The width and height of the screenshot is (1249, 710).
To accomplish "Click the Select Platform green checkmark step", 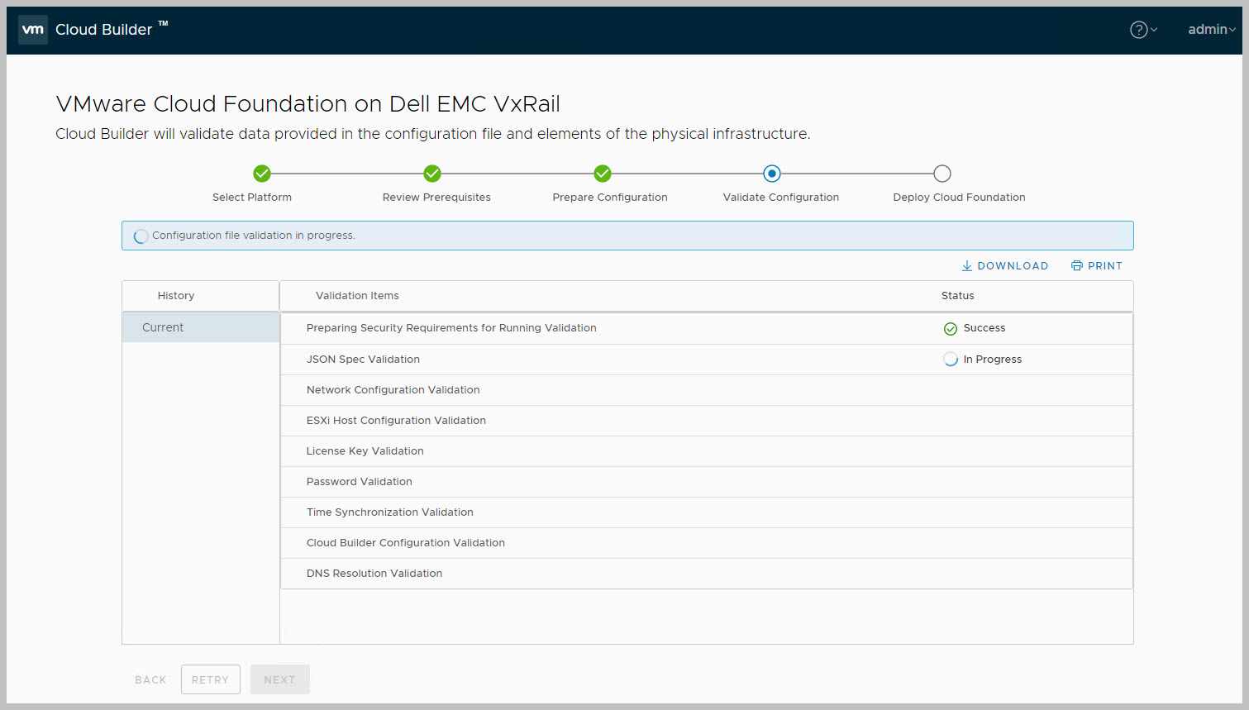I will (262, 174).
